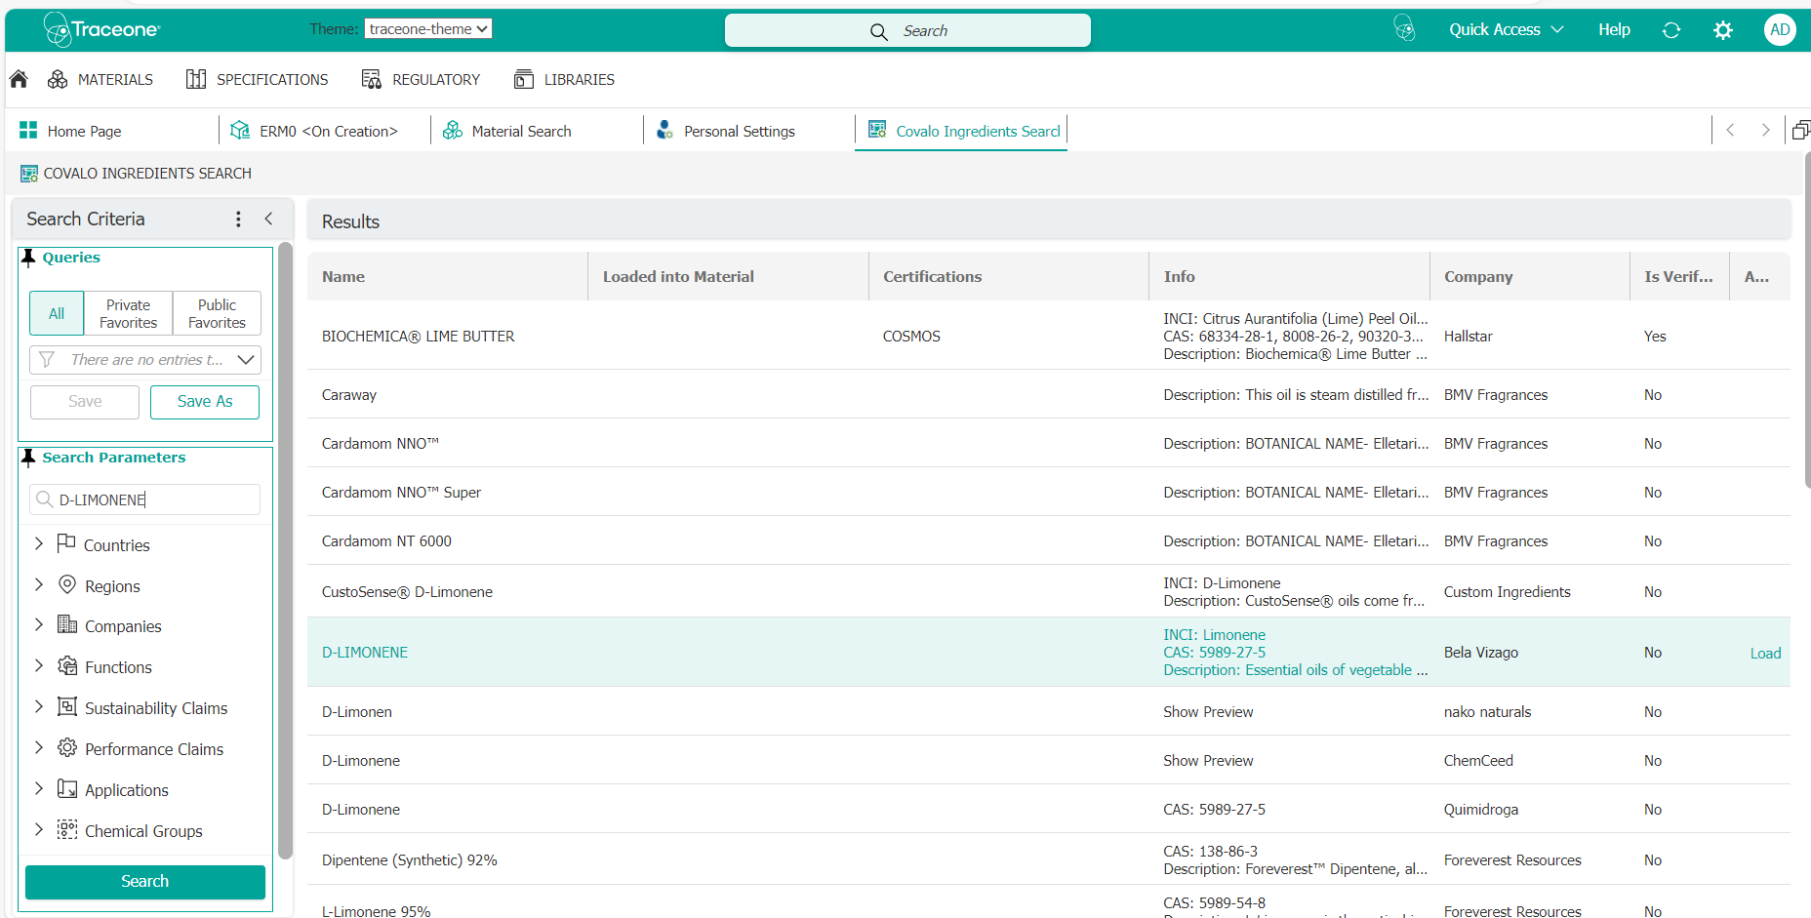Screen dimensions: 1811x918
Task: Click the Search Parameters pin icon
Action: pos(28,458)
